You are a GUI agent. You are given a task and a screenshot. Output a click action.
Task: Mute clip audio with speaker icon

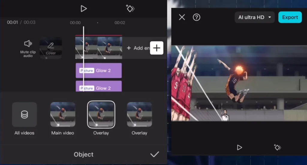click(x=28, y=48)
